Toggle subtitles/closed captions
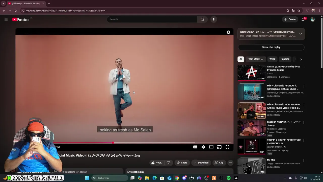Image resolution: width=323 pixels, height=182 pixels. pyautogui.click(x=195, y=147)
